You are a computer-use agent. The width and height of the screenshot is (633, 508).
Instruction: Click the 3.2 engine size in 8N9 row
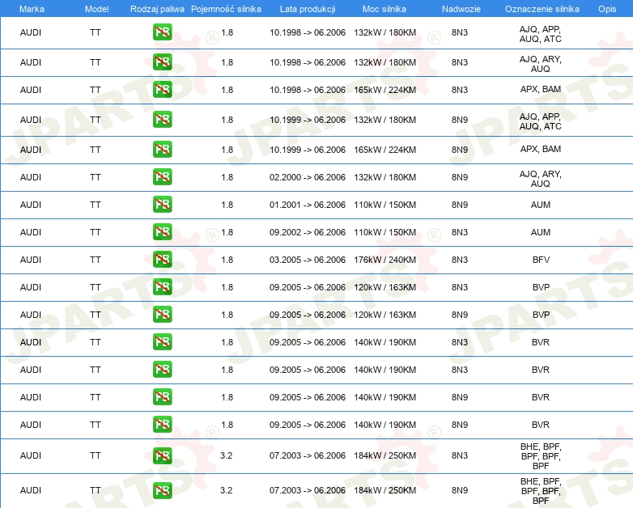pyautogui.click(x=226, y=490)
